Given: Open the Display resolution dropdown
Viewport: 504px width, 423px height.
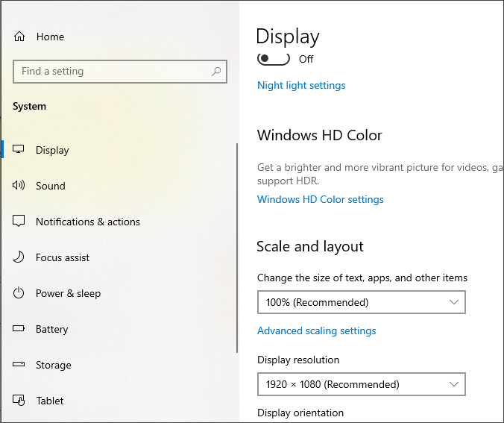Looking at the screenshot, I should click(361, 384).
